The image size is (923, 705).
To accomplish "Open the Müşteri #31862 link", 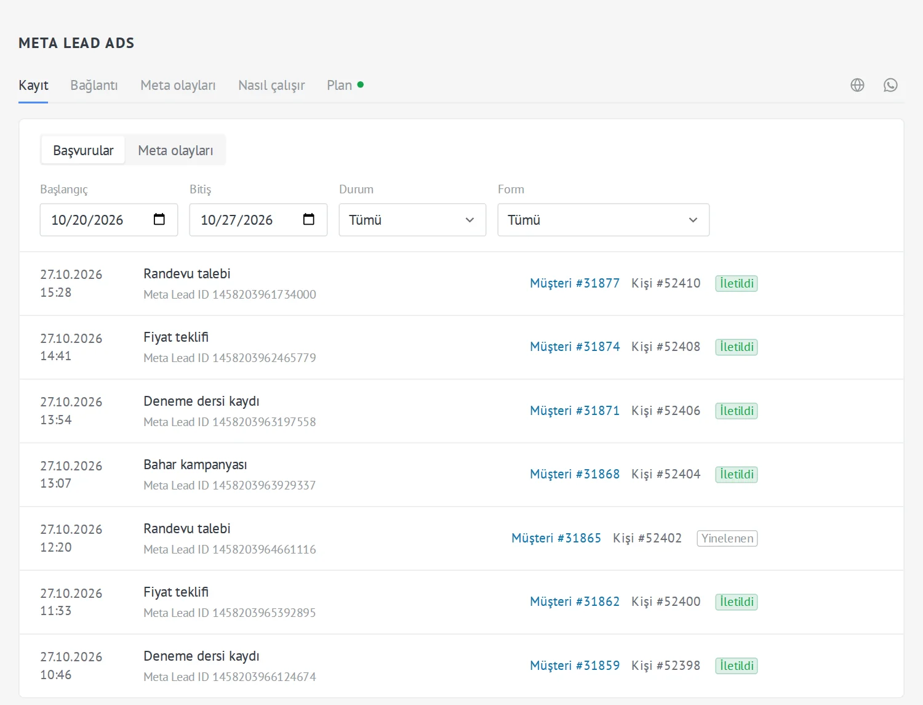I will click(x=575, y=602).
